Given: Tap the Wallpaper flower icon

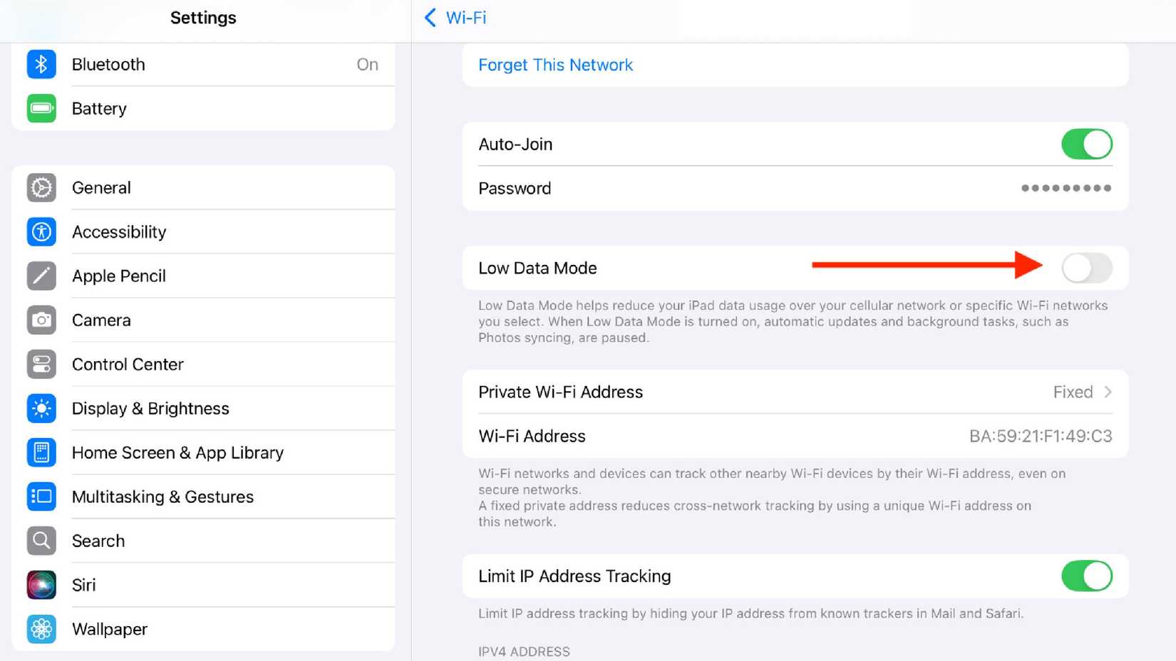Looking at the screenshot, I should pyautogui.click(x=41, y=629).
